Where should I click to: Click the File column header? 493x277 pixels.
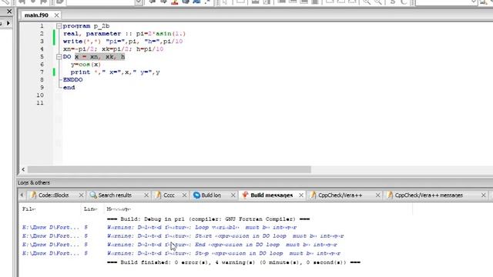pos(29,209)
